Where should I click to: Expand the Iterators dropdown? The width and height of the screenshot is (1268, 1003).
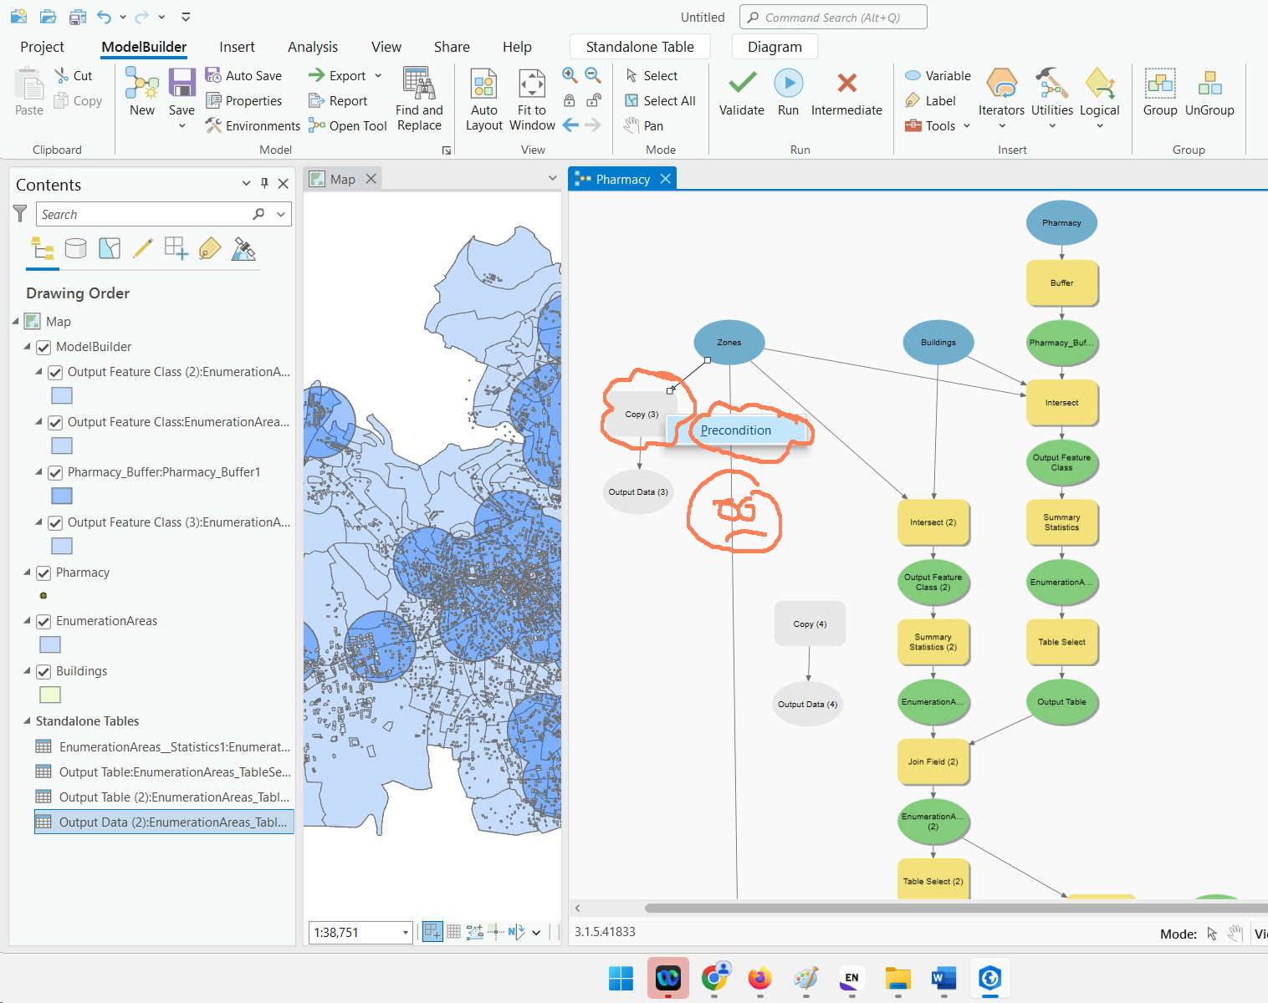point(1001,126)
